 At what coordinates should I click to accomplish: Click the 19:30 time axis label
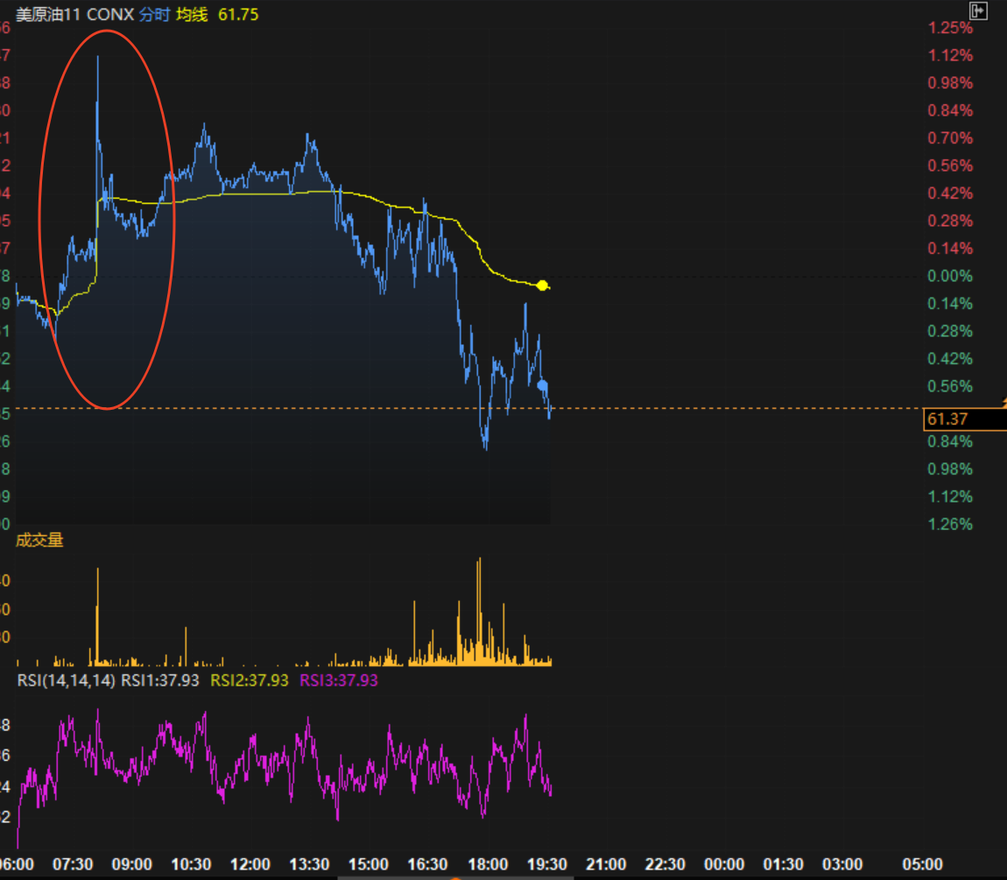coord(546,864)
